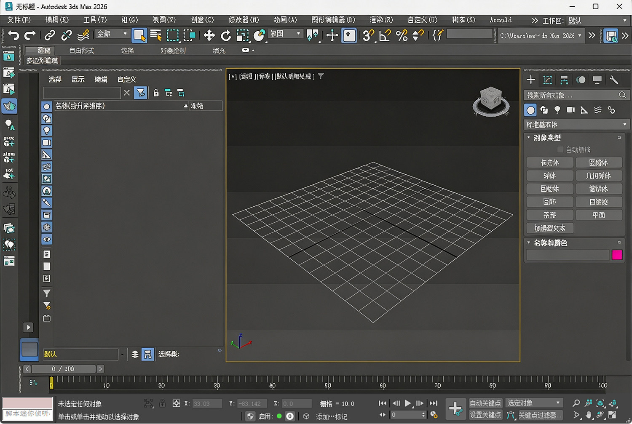Click the eye display-all icon in Scene Explorer
The image size is (632, 424).
47,239
